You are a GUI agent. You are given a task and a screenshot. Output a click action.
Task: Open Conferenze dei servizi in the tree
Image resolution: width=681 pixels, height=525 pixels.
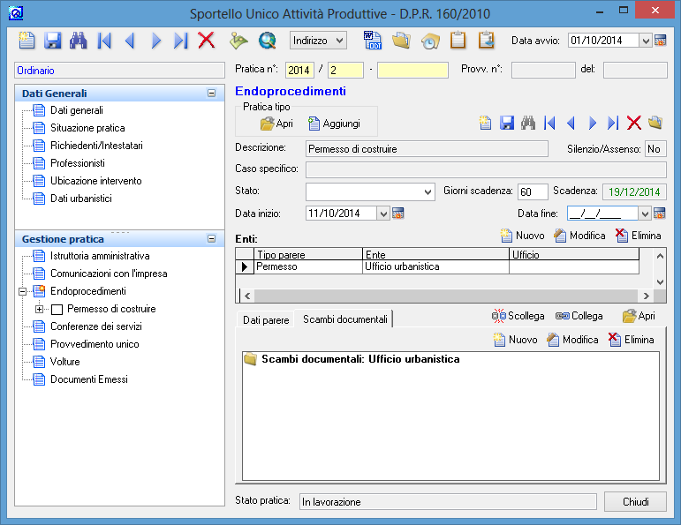[96, 326]
